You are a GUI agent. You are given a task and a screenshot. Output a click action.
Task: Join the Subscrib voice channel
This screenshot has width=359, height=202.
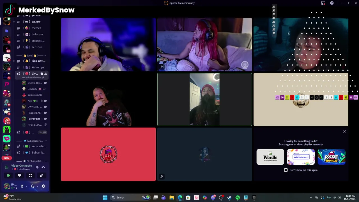coord(31,153)
